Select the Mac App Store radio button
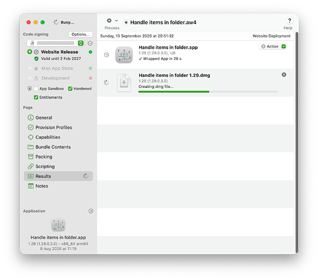Image resolution: width=318 pixels, height=280 pixels. tap(30, 68)
